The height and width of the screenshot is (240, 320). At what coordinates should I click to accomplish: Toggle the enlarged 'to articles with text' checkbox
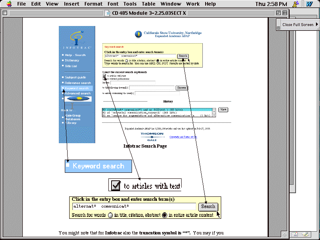click(116, 186)
